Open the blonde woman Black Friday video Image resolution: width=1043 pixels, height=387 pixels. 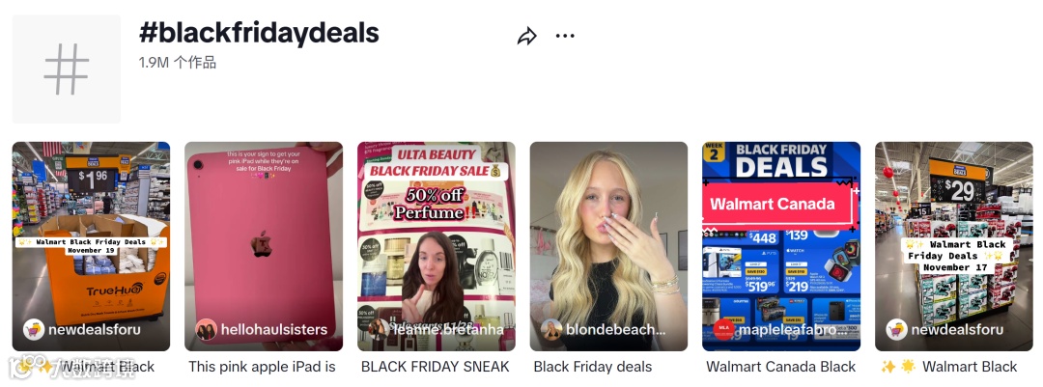tap(608, 246)
